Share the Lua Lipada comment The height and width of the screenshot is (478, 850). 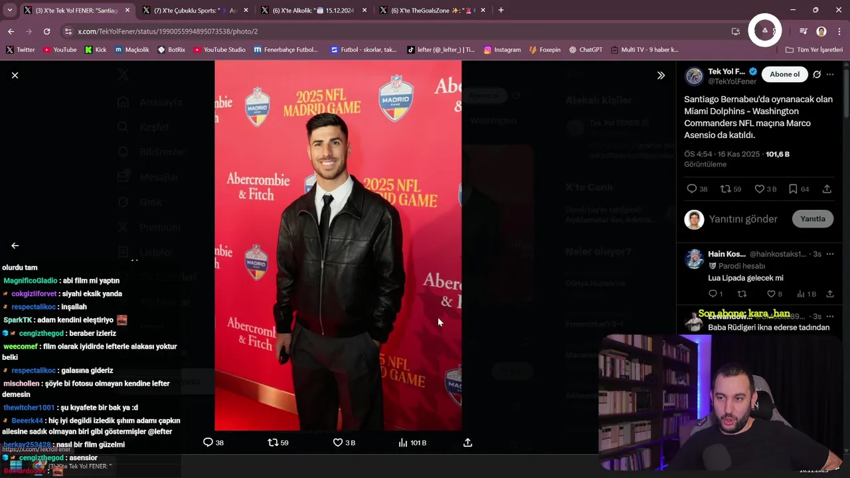[830, 293]
